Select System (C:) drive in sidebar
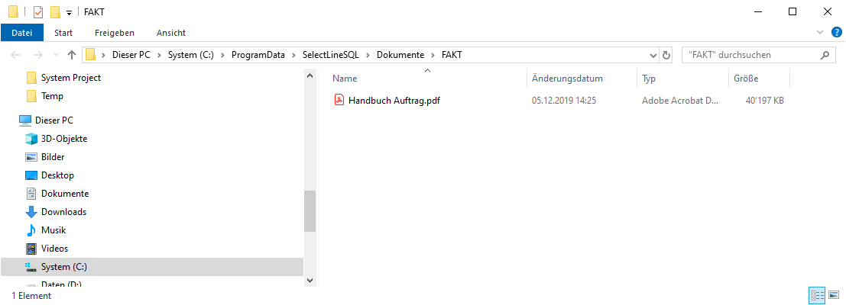Screen dimensions: 846x305 [x=63, y=267]
